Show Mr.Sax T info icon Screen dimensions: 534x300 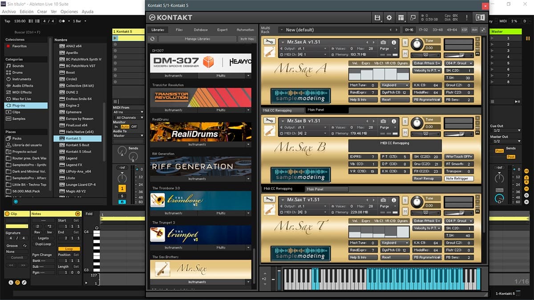click(x=394, y=200)
